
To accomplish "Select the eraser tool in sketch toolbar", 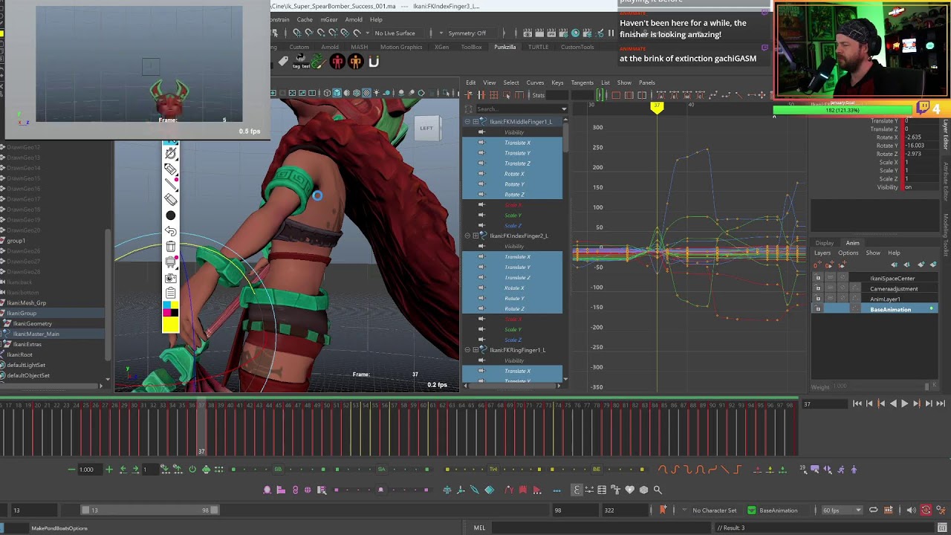I will pyautogui.click(x=171, y=199).
